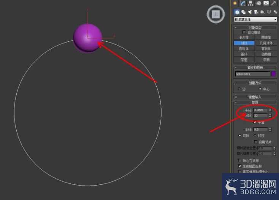279x200 pixels.
Task: Expand the 键盘输入 rollout
Action: [255, 97]
